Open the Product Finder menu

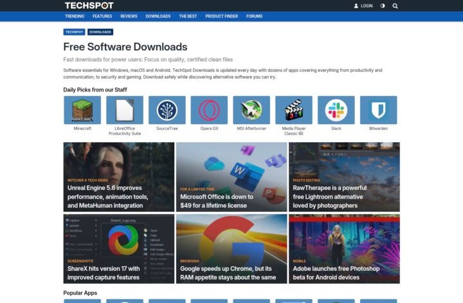click(221, 16)
